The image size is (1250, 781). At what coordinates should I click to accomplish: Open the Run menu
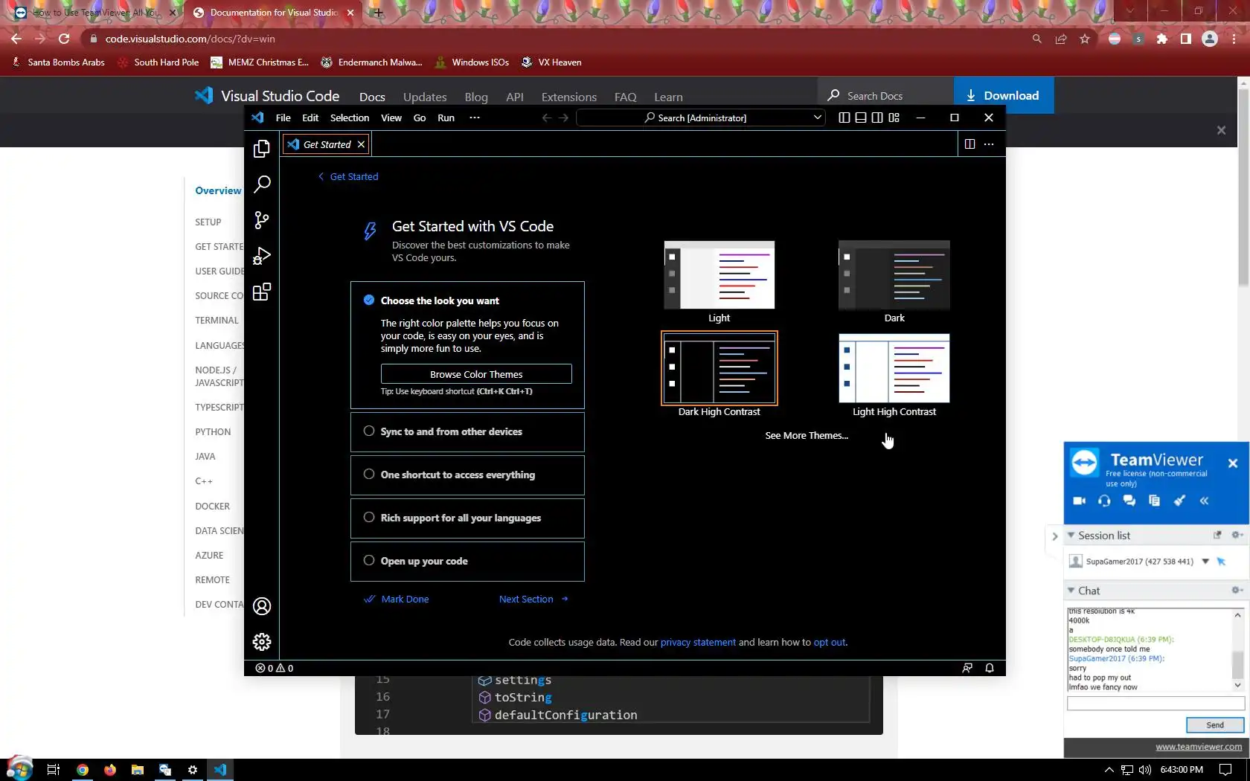click(x=446, y=118)
